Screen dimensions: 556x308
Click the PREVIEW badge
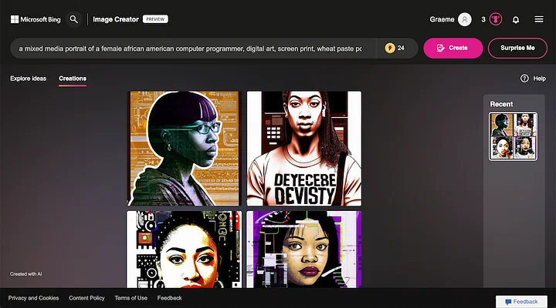(x=155, y=19)
